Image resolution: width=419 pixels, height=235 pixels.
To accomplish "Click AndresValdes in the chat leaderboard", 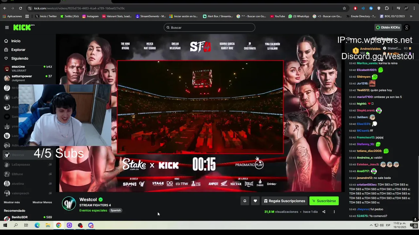I will click(370, 49).
